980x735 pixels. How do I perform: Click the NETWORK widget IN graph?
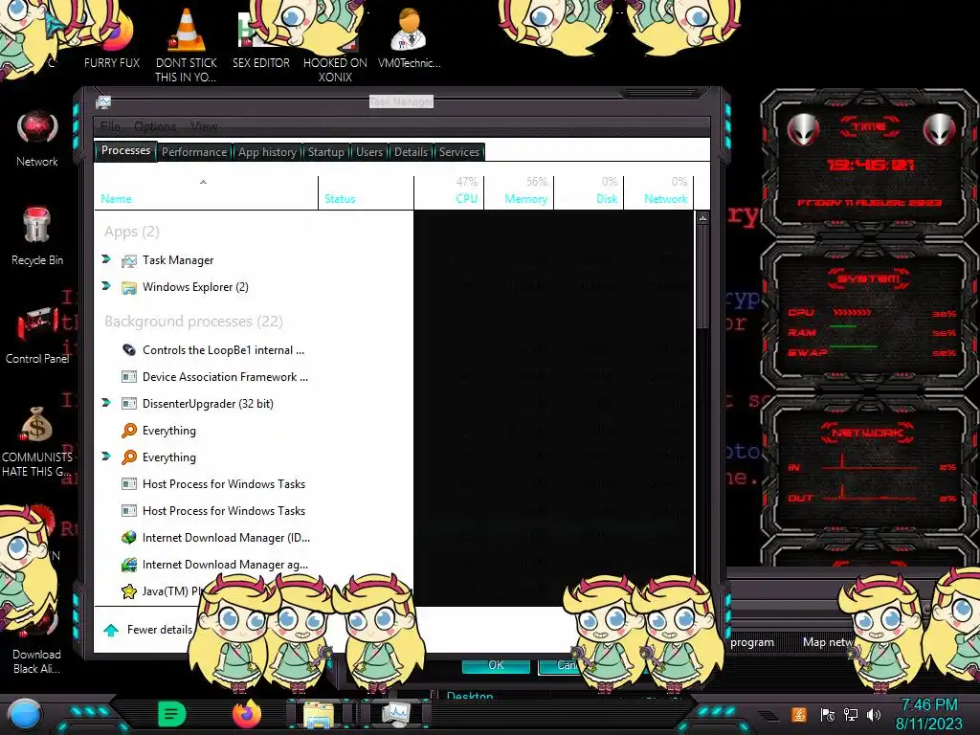tap(872, 464)
